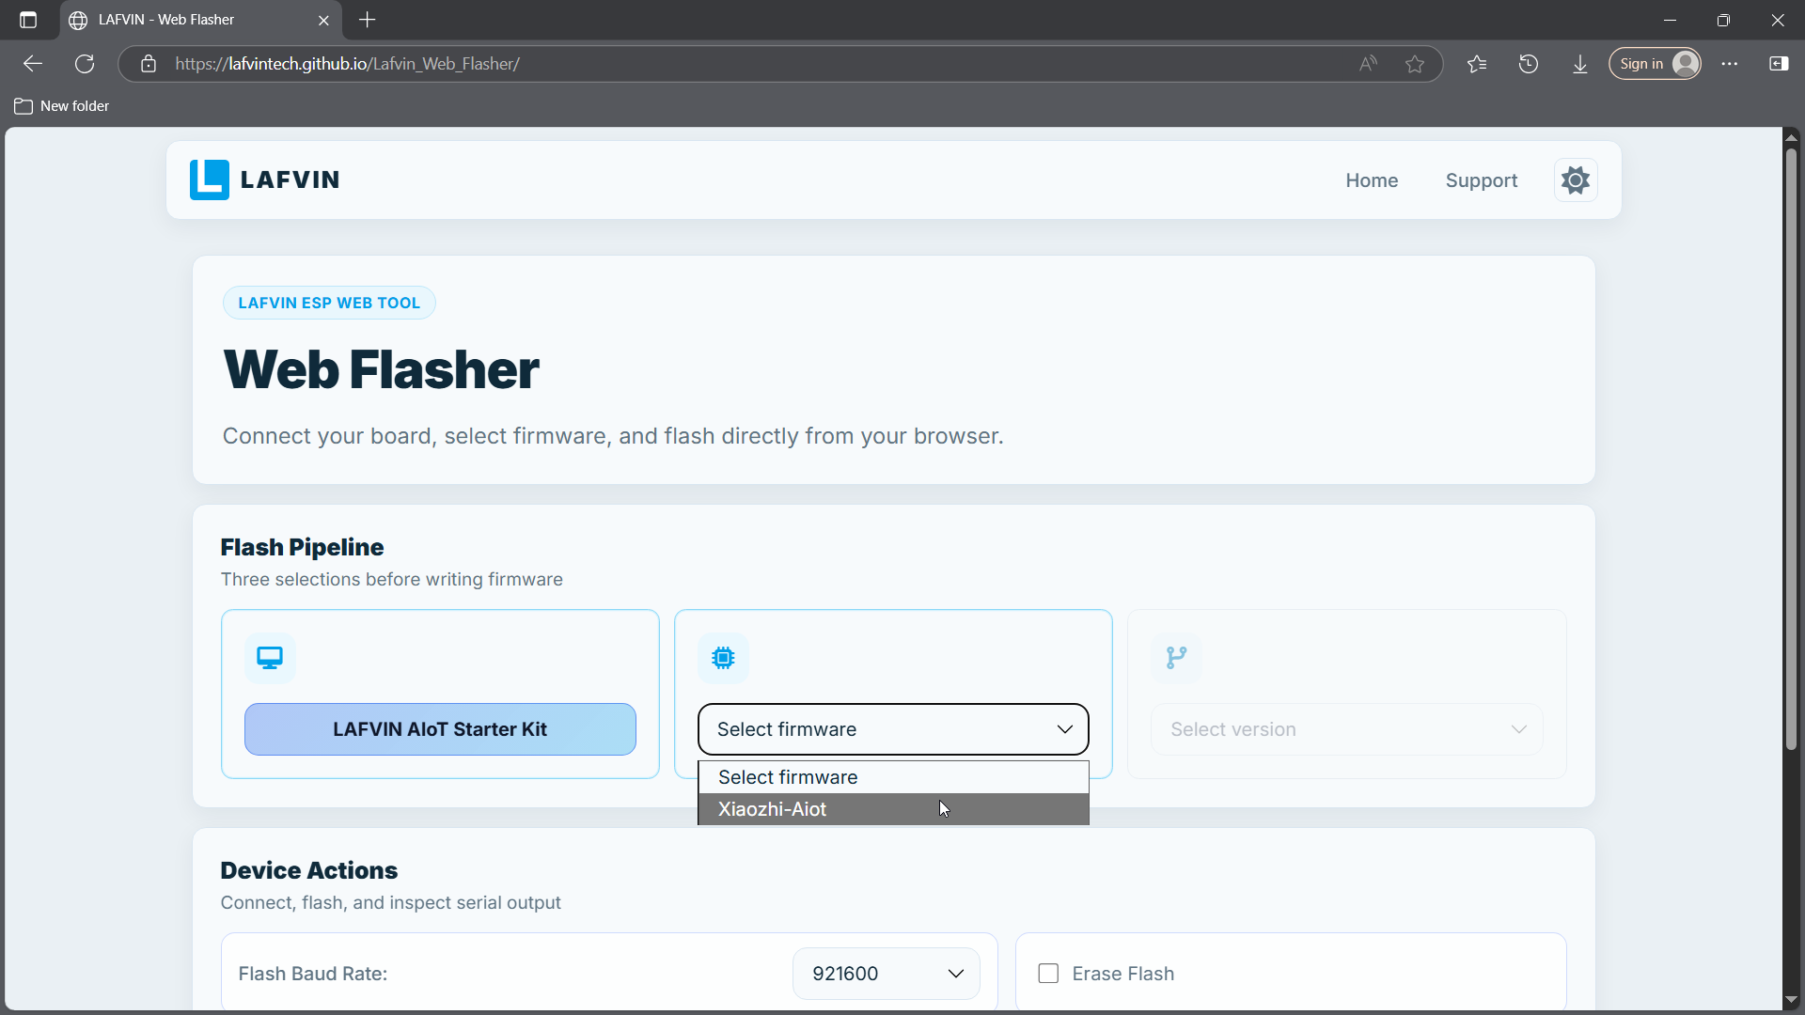Open the New folder bookmark

(62, 106)
